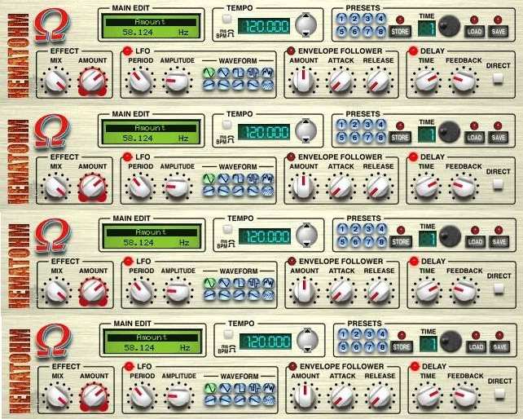
Task: Choose square waveform in top instance
Action: (238, 73)
